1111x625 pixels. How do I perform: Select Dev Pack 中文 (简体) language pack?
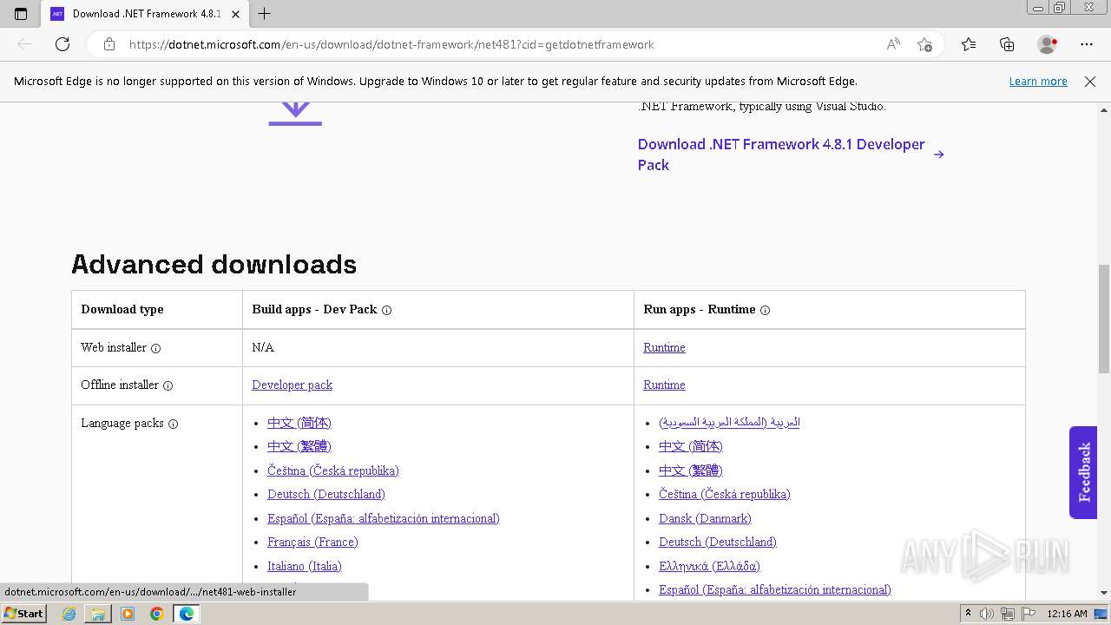[x=299, y=423]
